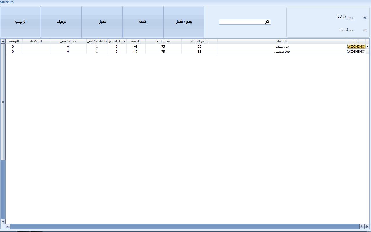This screenshot has height=232, width=371.
Task: Select the رمز السلعة radio option
Action: click(365, 18)
